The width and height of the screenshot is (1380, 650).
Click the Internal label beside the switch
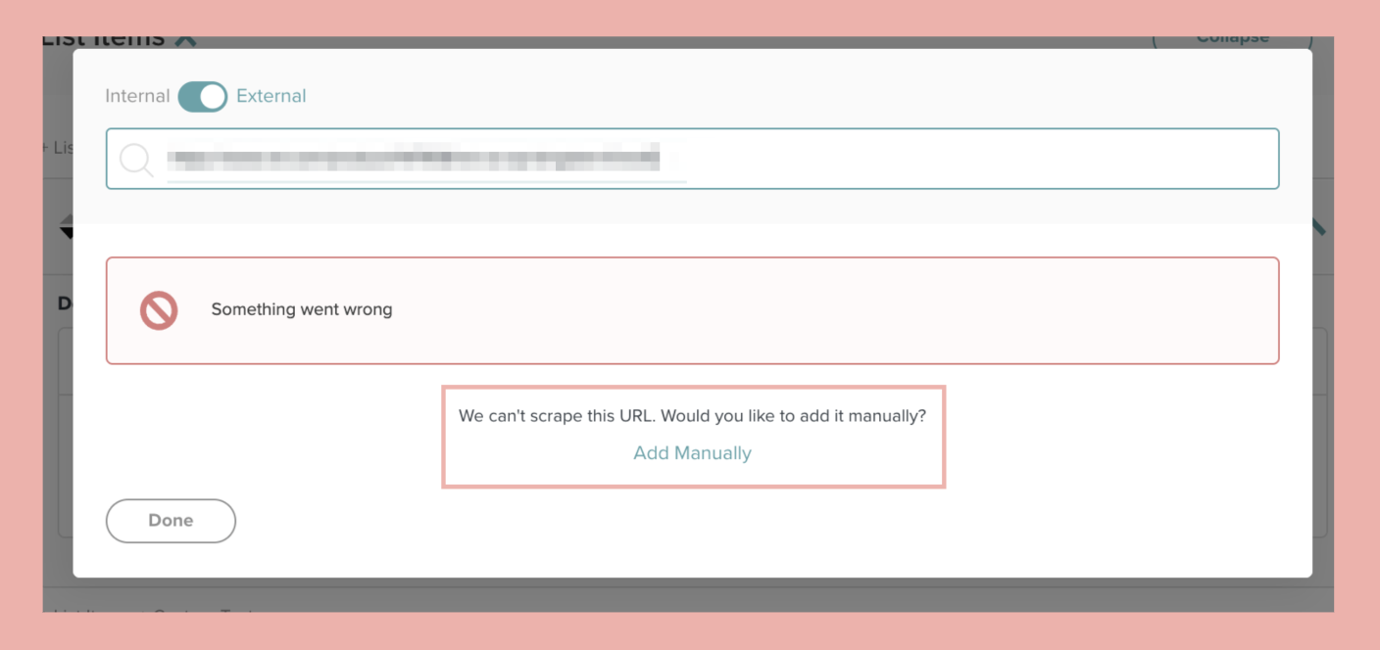point(137,96)
